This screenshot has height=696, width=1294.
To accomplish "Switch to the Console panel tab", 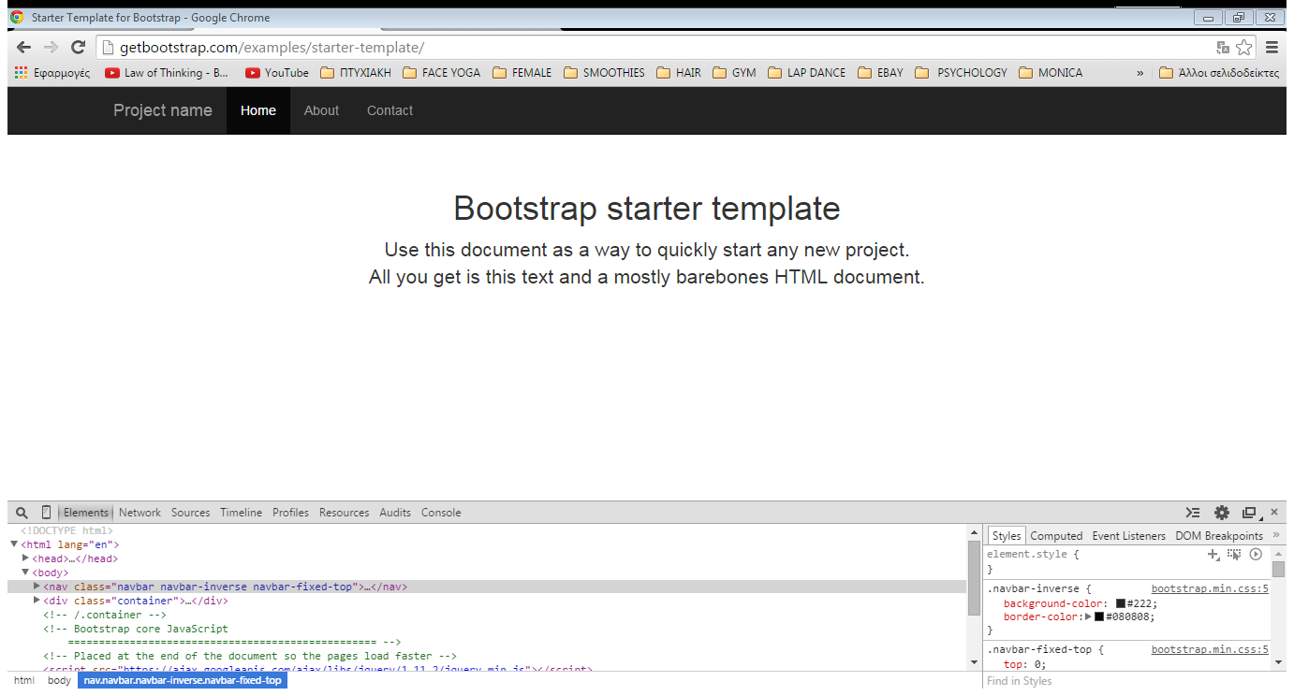I will 441,513.
